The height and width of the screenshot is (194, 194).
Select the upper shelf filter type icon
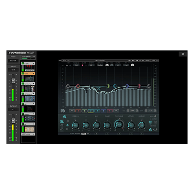pos(68,121)
